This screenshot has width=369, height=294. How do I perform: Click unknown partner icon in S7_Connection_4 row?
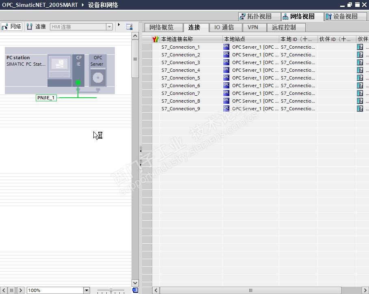pyautogui.click(x=360, y=70)
